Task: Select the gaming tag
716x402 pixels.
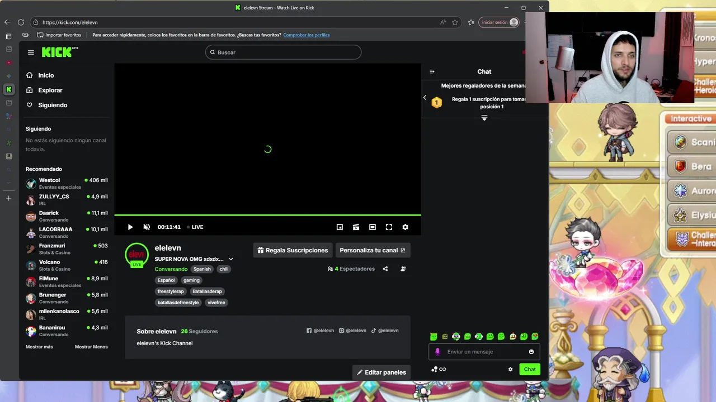Action: (191, 280)
